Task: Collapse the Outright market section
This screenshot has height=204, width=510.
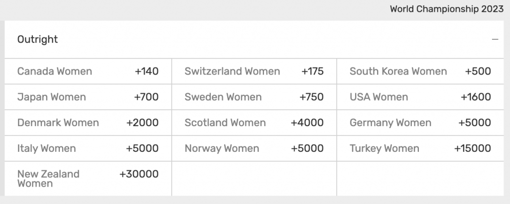Action: click(495, 40)
